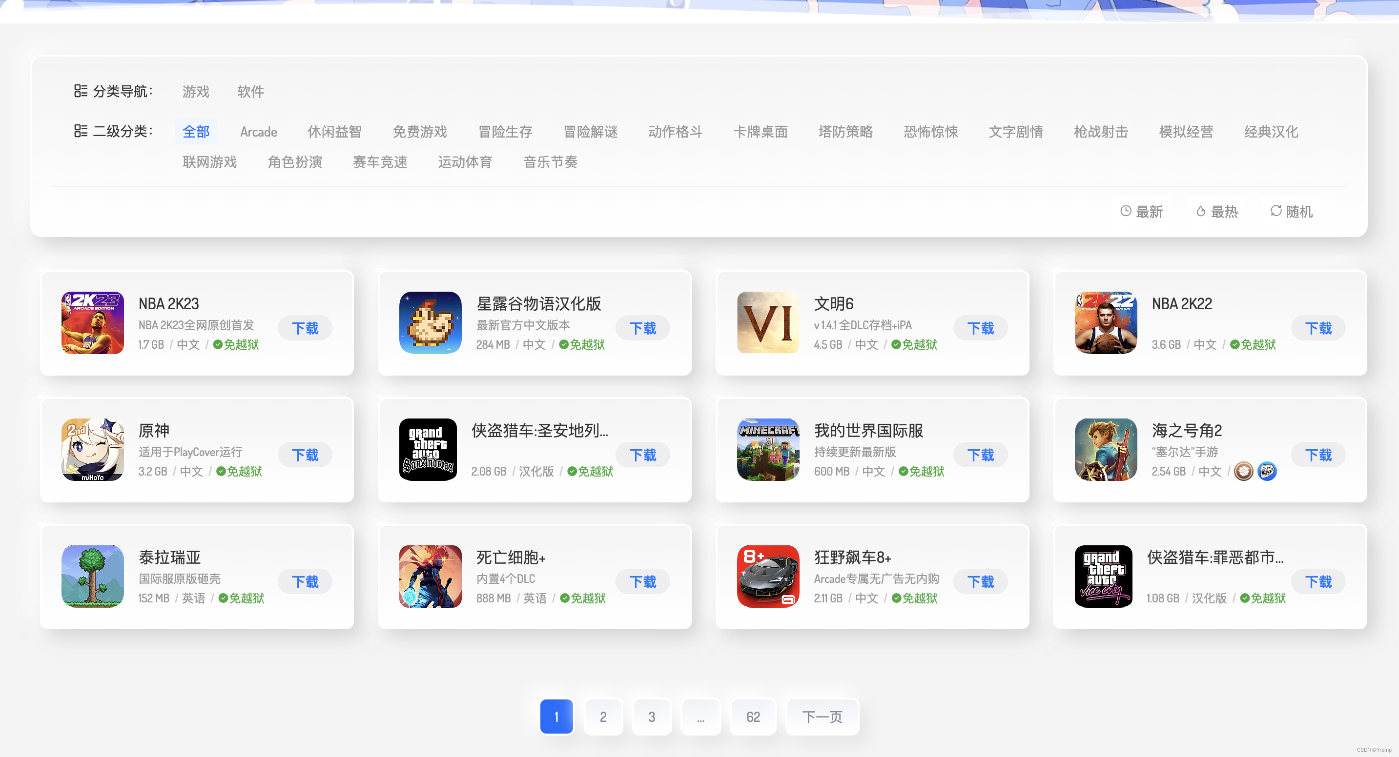Filter by 运动体育 subcategory
This screenshot has height=757, width=1399.
click(x=465, y=162)
